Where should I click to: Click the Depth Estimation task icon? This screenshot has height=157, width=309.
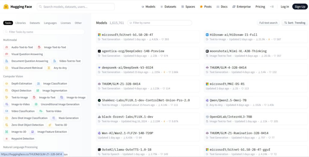click(7, 83)
